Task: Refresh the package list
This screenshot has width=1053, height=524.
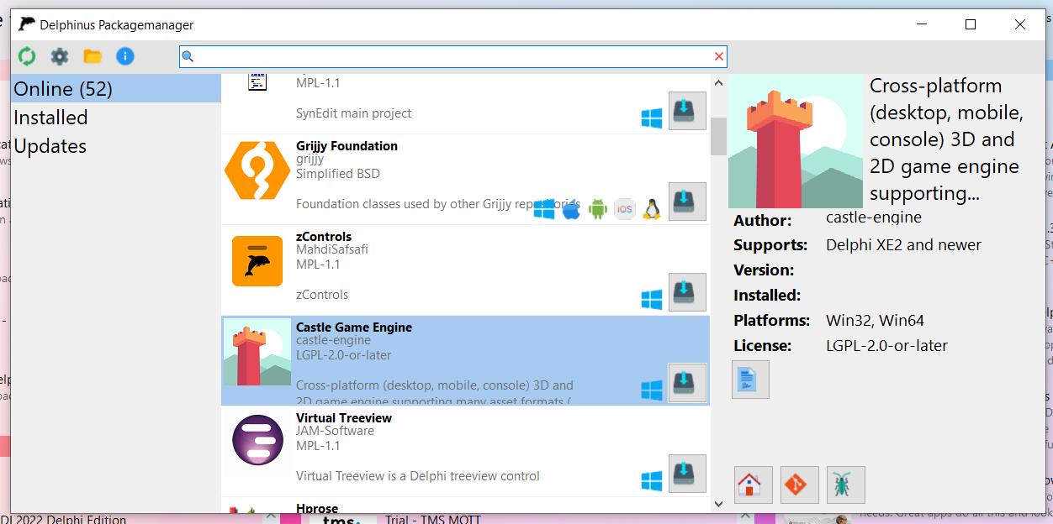Action: (26, 55)
